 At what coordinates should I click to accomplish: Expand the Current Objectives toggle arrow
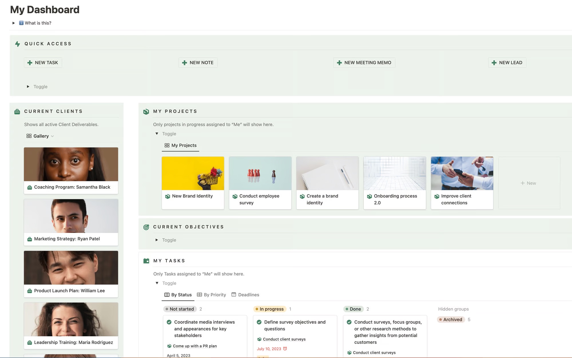point(157,240)
